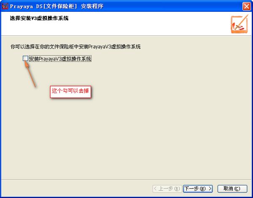Click the 取消(C) button
The height and width of the screenshot is (198, 253).
coord(232,189)
